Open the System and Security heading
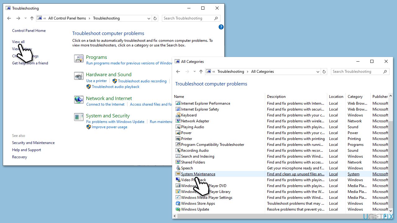Viewport: 397px width, 223px height. (x=108, y=116)
